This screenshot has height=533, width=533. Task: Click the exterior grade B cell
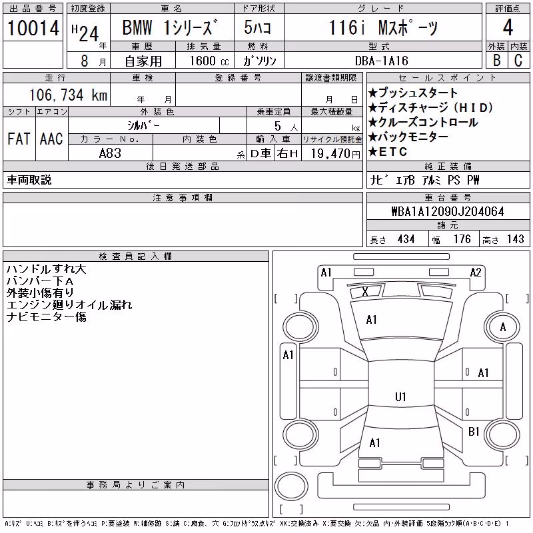(x=496, y=60)
